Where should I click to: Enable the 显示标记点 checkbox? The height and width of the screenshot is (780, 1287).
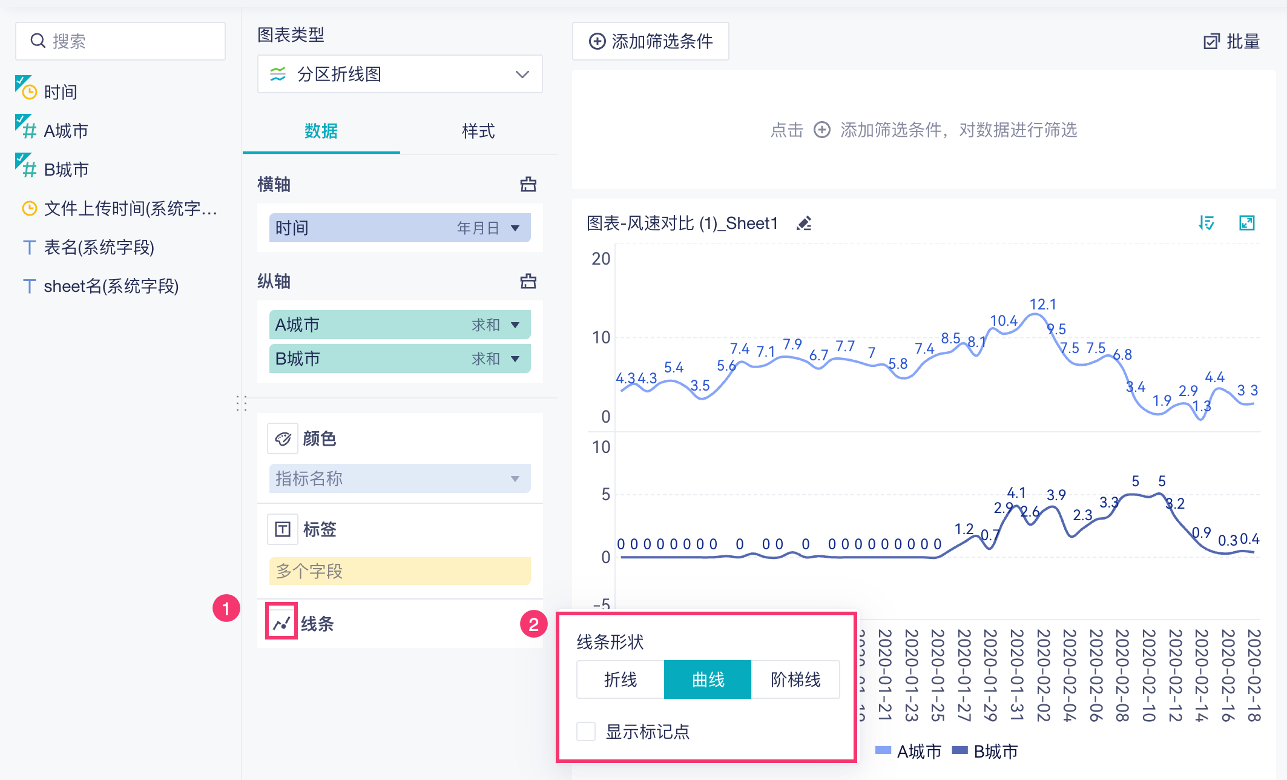tap(586, 732)
